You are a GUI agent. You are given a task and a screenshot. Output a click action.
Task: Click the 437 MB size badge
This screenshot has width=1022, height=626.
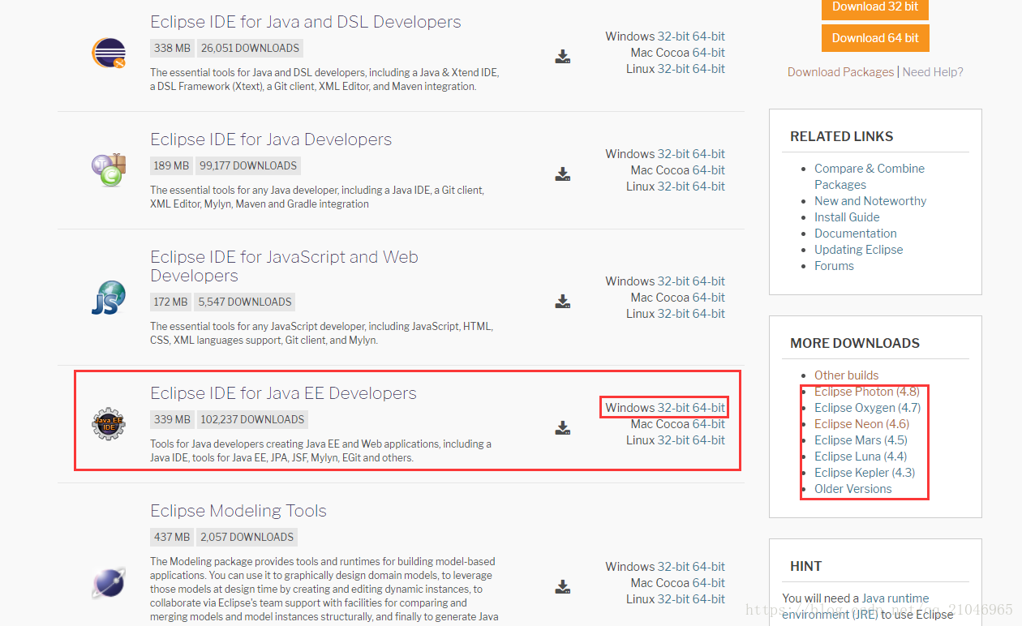tap(172, 537)
